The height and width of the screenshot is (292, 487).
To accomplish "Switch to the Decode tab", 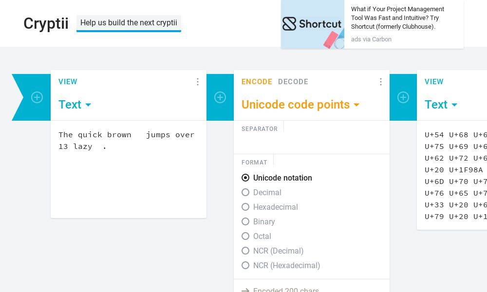I will pos(293,82).
